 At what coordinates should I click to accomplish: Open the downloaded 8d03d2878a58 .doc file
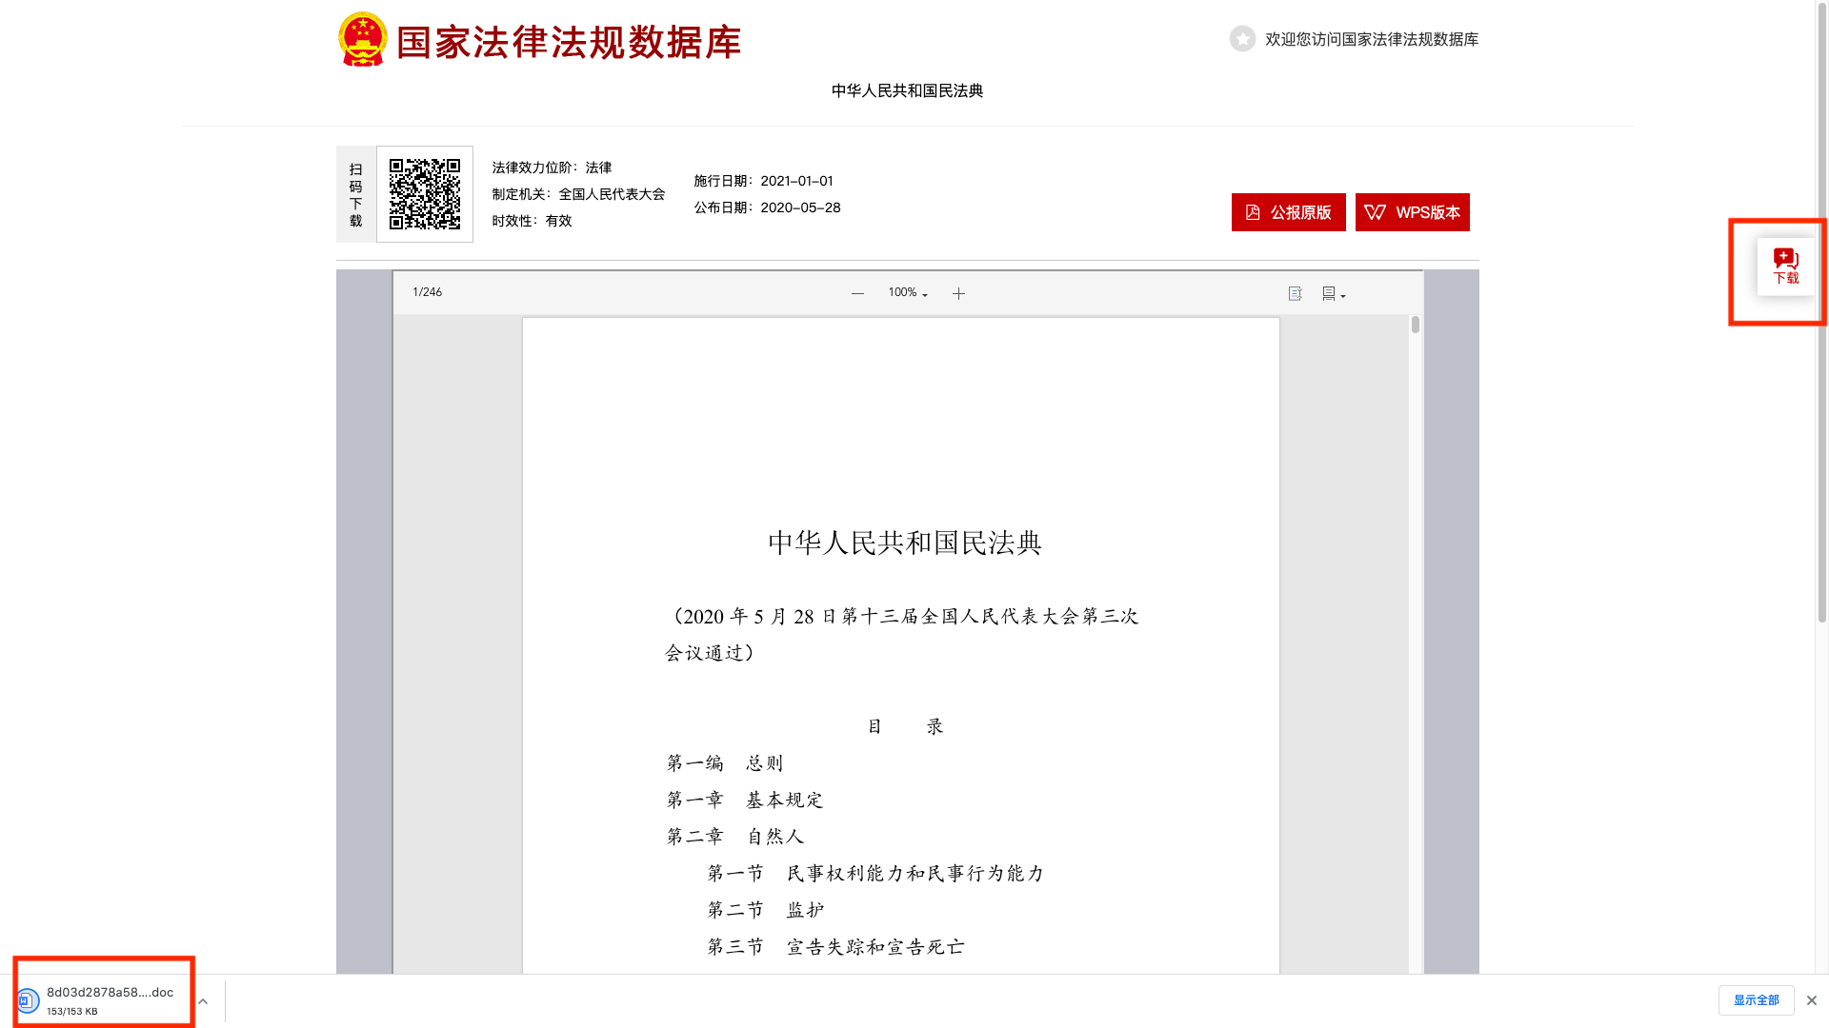(110, 993)
